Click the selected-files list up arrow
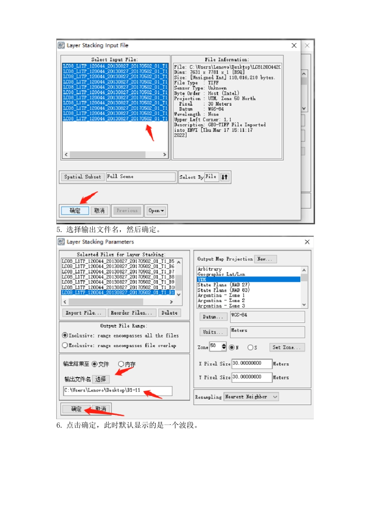The image size is (373, 528). [179, 262]
